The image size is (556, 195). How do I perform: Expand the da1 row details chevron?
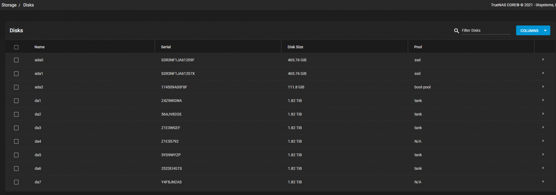click(x=543, y=100)
